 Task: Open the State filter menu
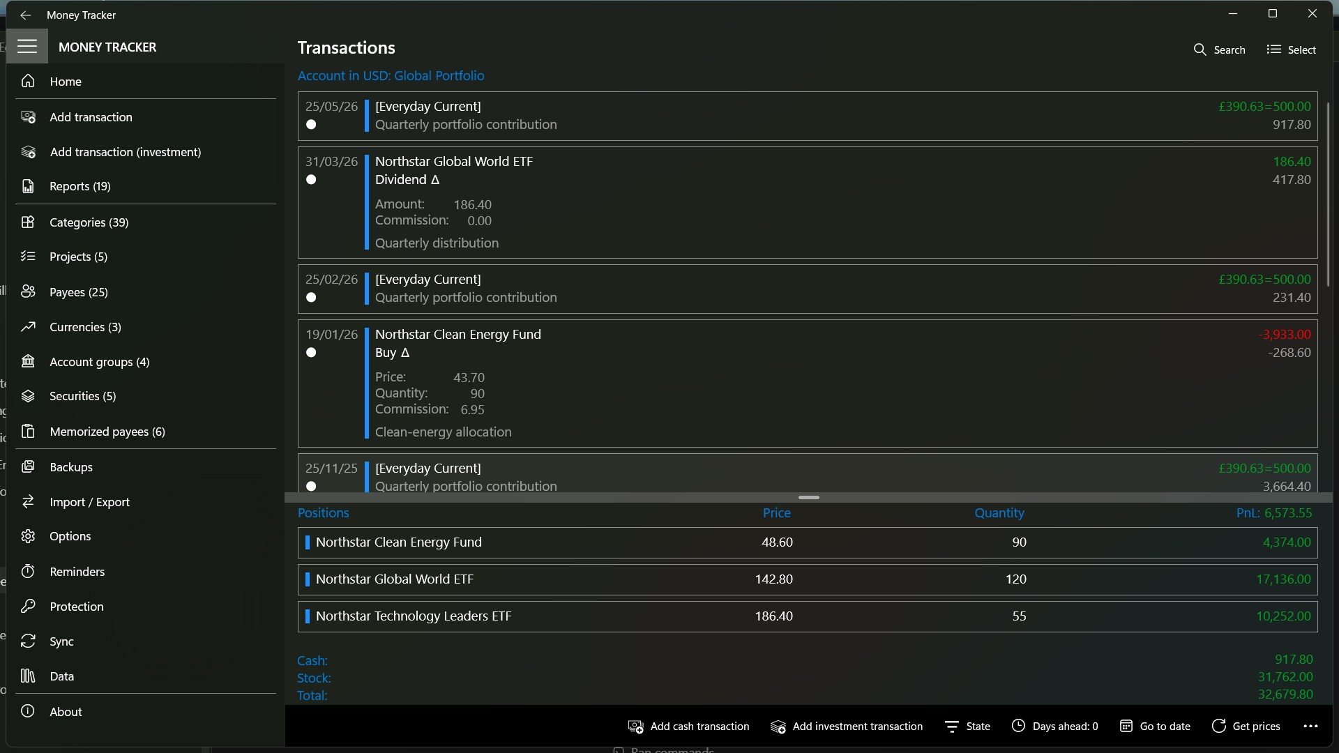point(967,726)
